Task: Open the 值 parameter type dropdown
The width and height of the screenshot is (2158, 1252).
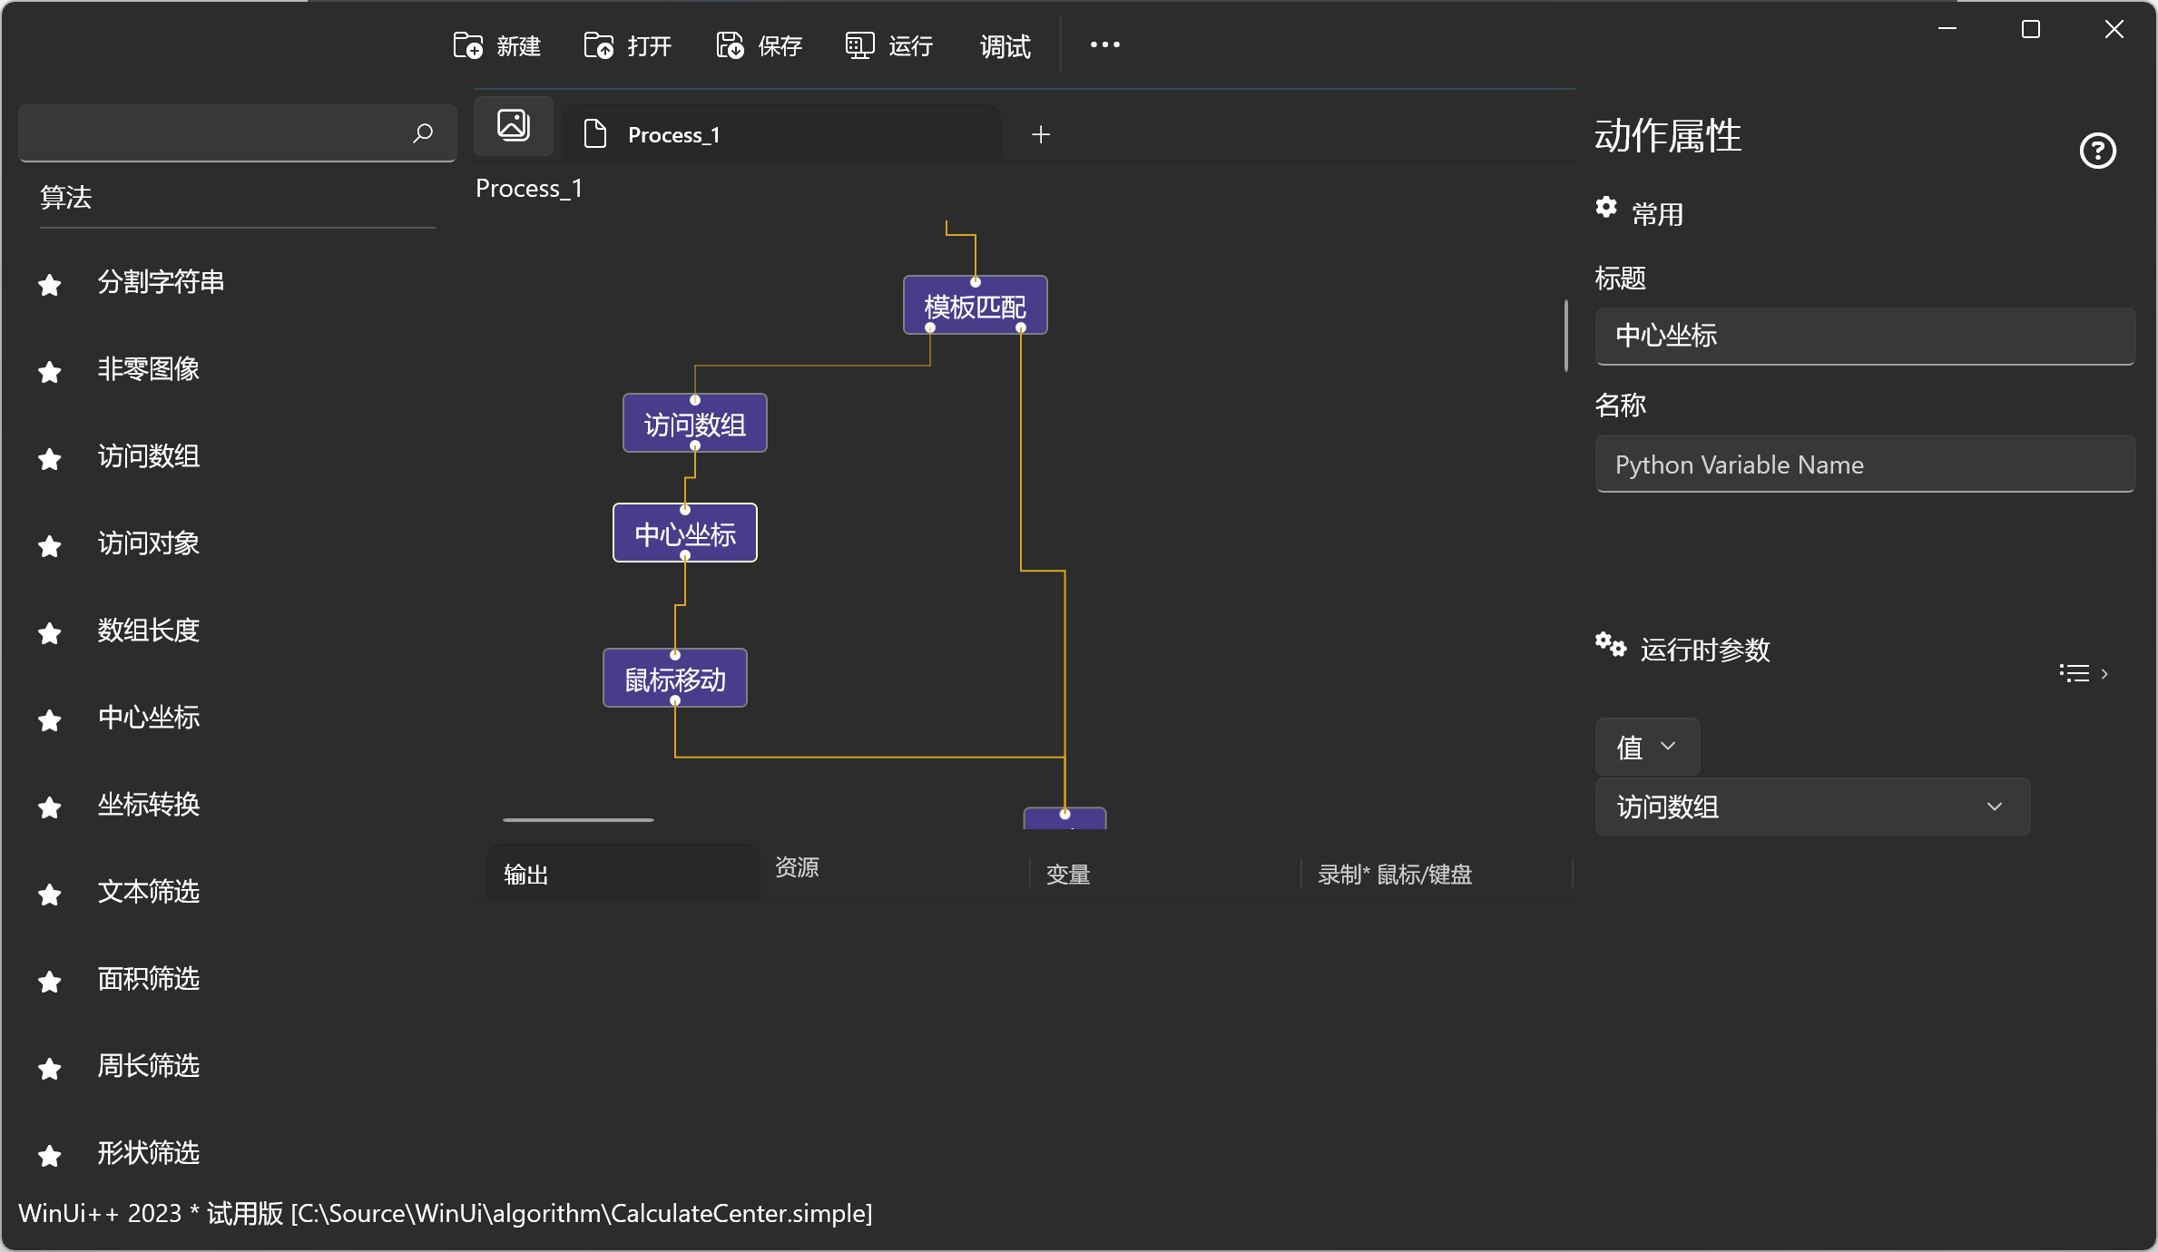Action: (x=1645, y=747)
